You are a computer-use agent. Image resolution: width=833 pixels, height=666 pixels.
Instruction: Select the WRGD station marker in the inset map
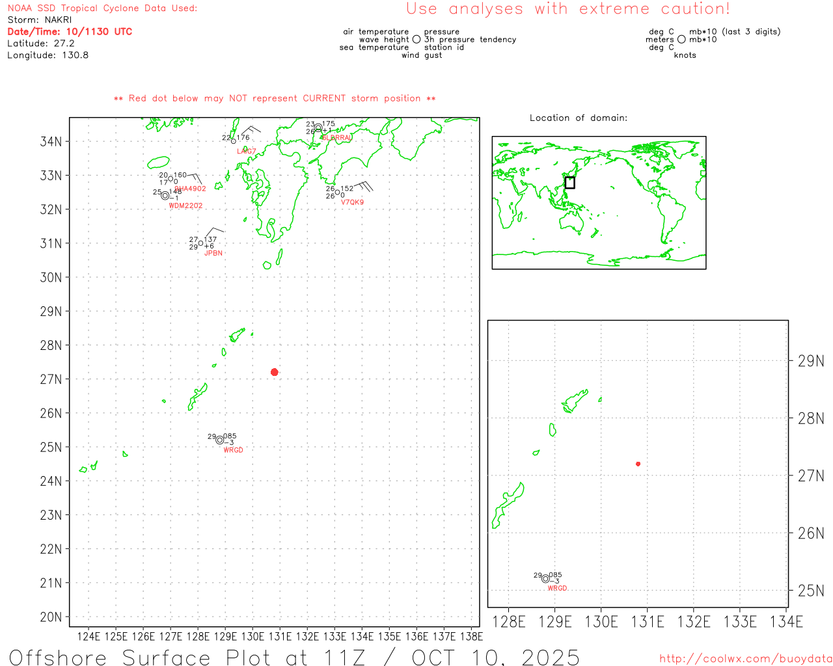[x=545, y=579]
